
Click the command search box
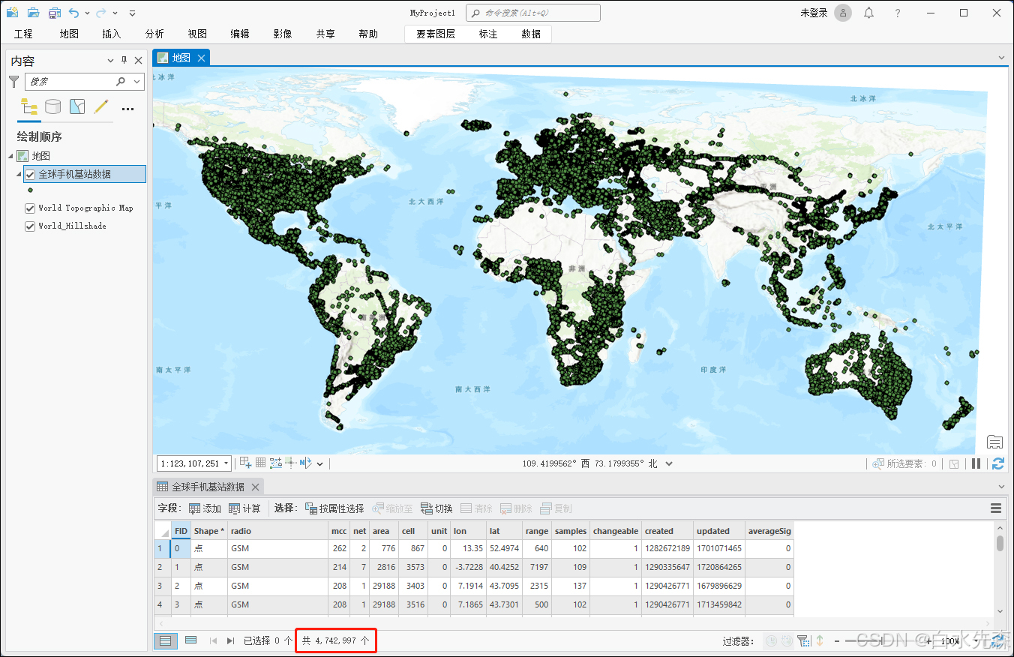533,13
